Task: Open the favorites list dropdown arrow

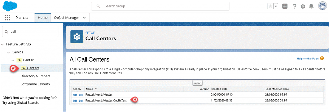Action: [x=276, y=6]
